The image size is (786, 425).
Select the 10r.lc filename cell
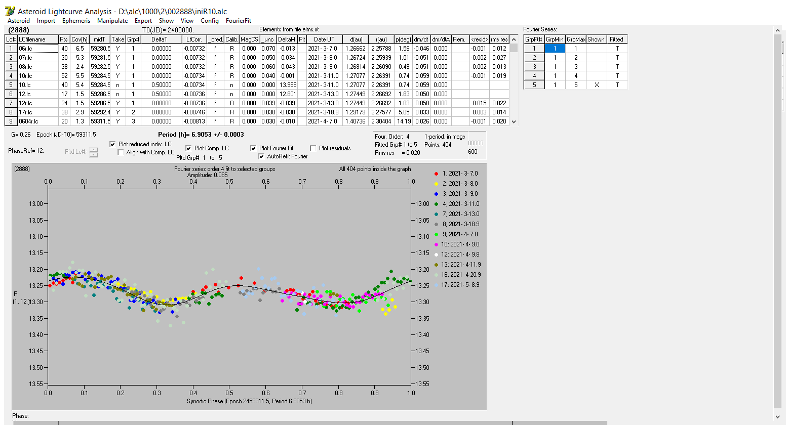point(38,76)
